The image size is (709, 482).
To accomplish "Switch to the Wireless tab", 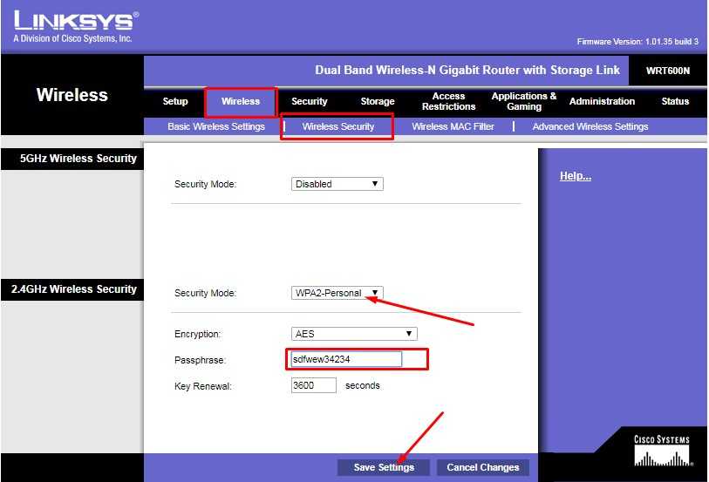I will [241, 101].
